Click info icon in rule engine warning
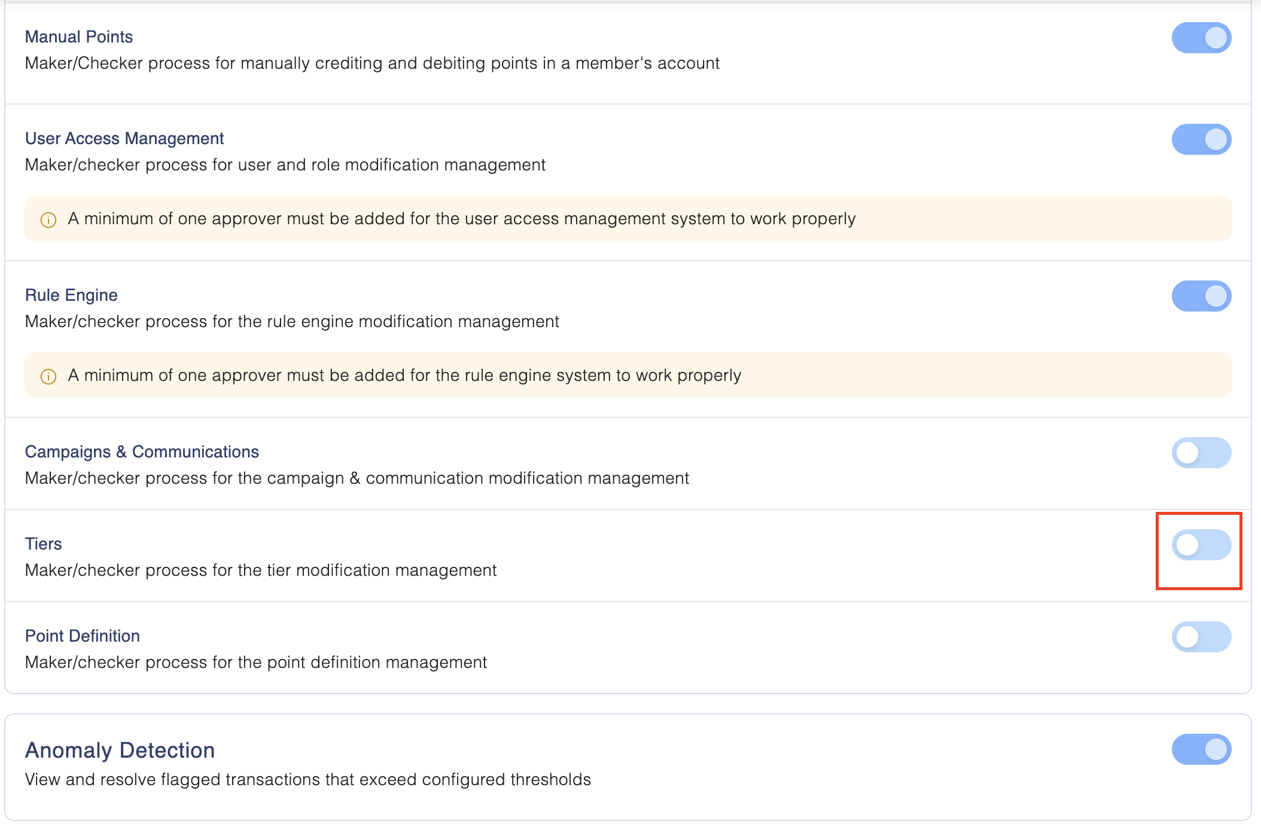The height and width of the screenshot is (824, 1261). click(48, 376)
